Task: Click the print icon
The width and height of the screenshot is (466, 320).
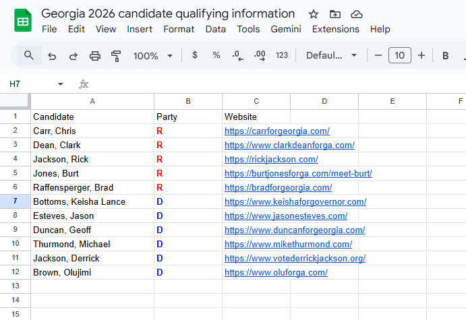Action: [x=95, y=55]
